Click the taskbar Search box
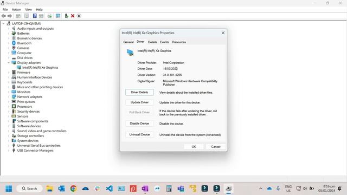347x195 pixels. (x=29, y=188)
